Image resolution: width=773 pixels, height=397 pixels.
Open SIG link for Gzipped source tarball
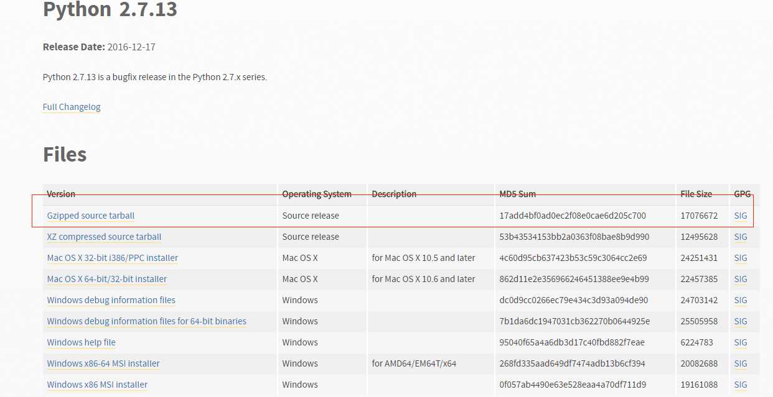tap(741, 216)
